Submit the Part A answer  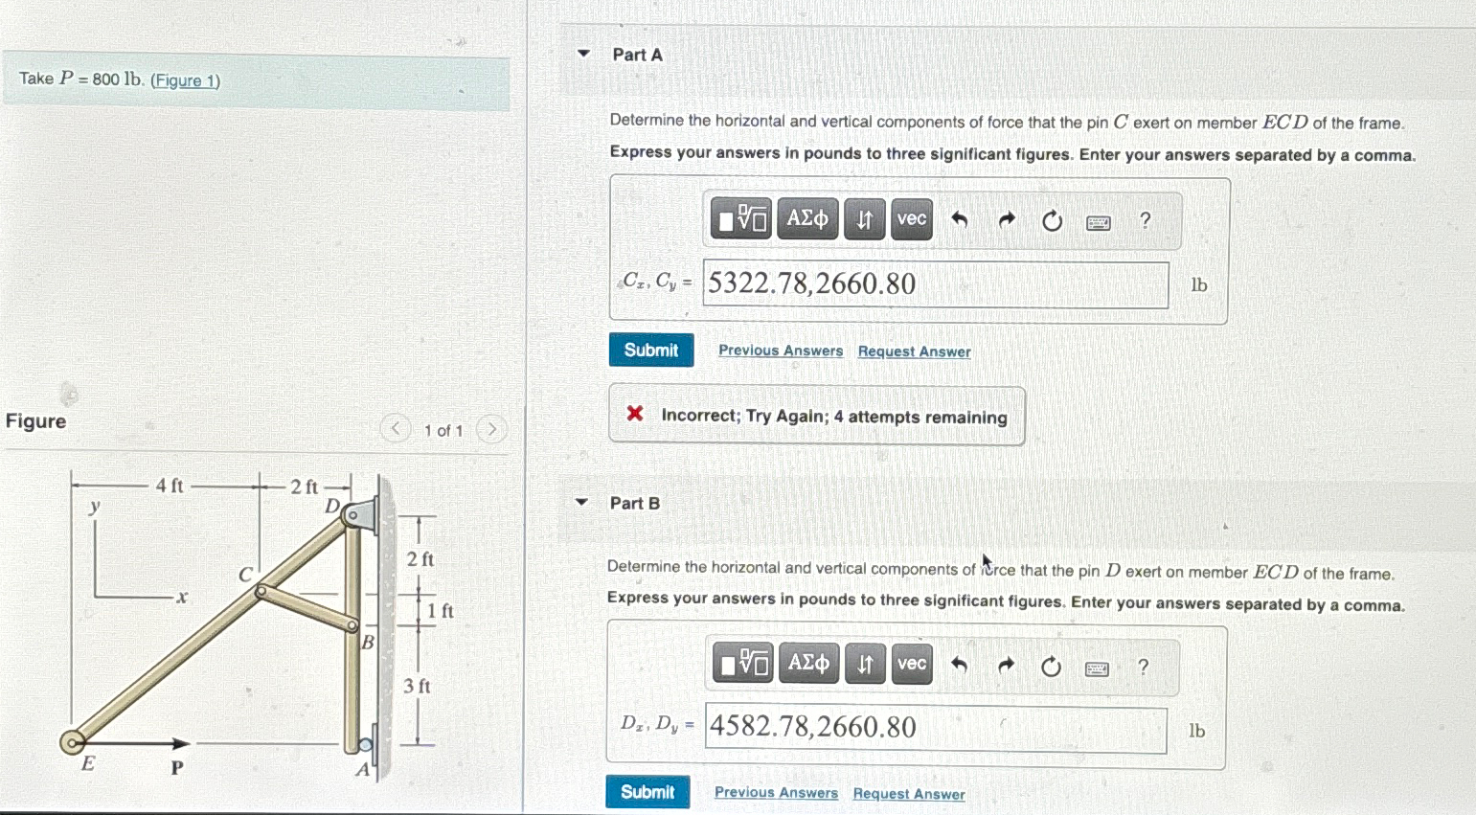pos(651,350)
